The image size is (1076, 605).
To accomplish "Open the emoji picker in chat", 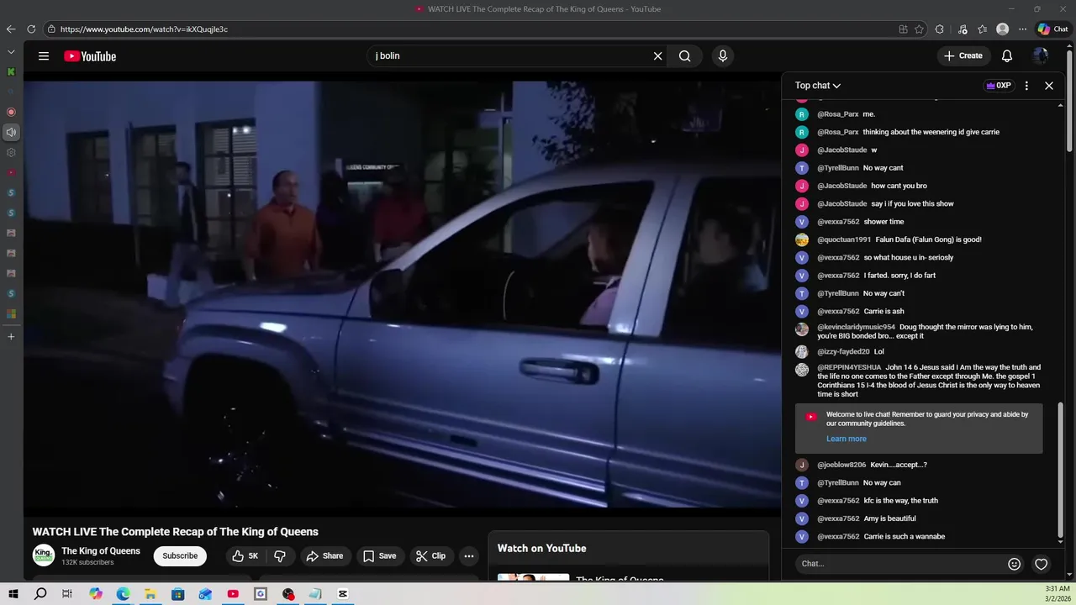I will [1014, 564].
